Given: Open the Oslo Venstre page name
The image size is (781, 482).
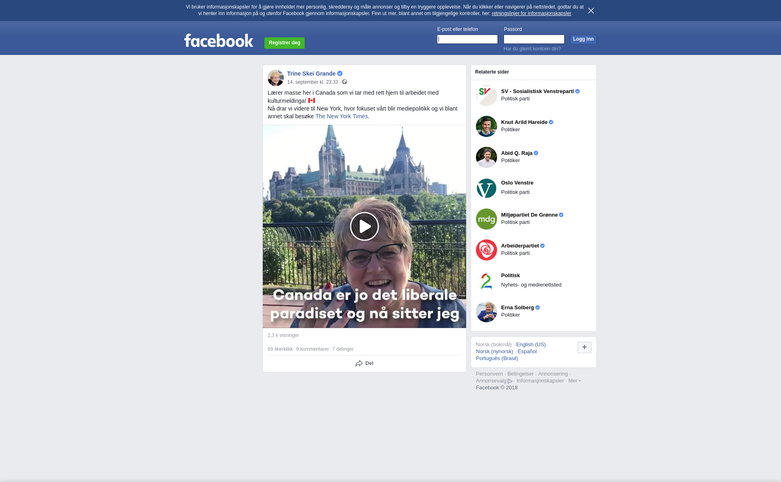Looking at the screenshot, I should [517, 183].
